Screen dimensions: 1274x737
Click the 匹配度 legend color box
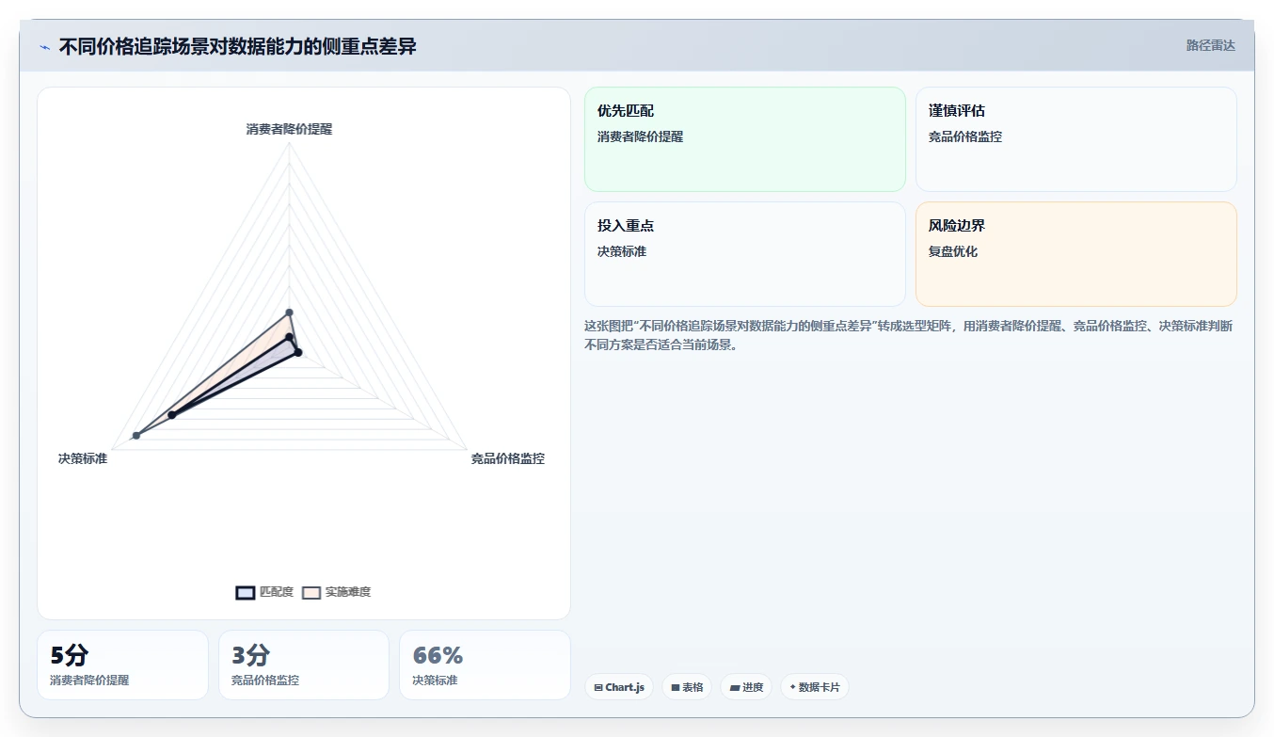(x=245, y=592)
